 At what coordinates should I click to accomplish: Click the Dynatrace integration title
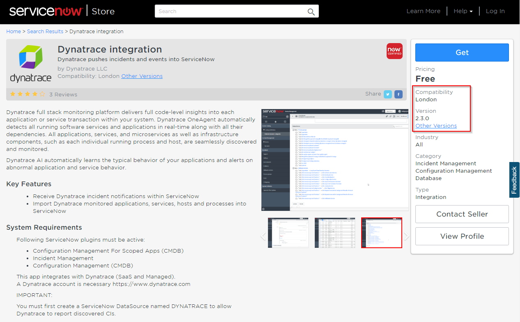110,49
